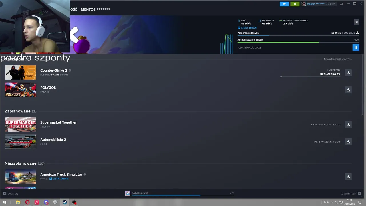Click Dodaj grę button
Image resolution: width=366 pixels, height=206 pixels.
tap(11, 194)
